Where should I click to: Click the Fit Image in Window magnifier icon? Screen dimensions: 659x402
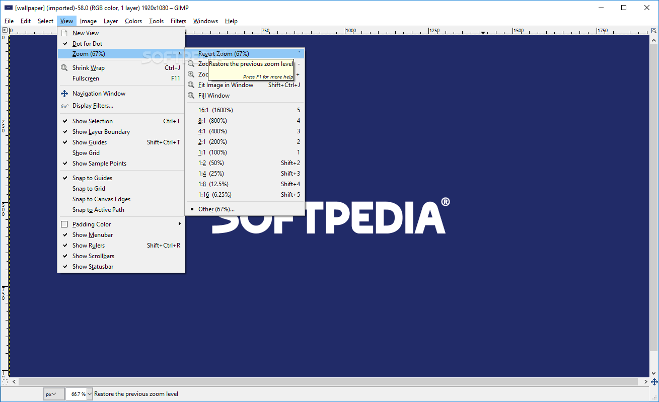191,85
